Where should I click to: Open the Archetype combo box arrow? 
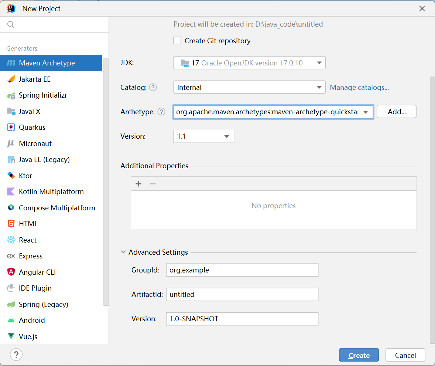pyautogui.click(x=366, y=112)
